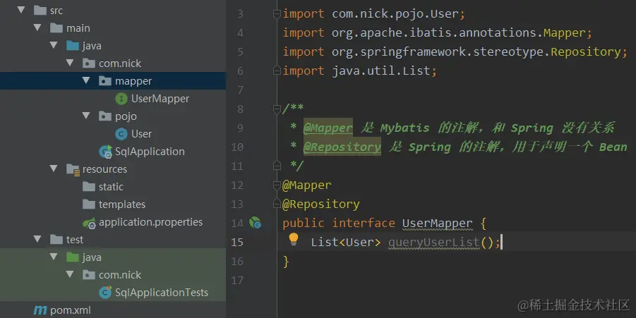Click the fold marker beside @Repository on line 13
The width and height of the screenshot is (636, 318).
tap(277, 203)
